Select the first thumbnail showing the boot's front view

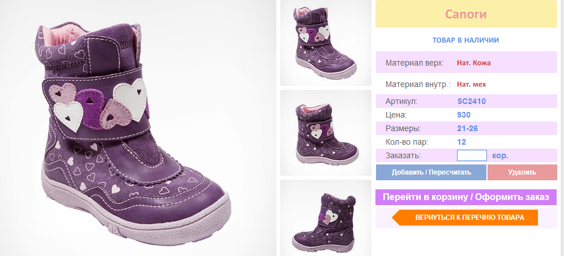click(326, 43)
